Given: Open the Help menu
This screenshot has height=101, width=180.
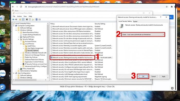Looking at the screenshot, I should [30, 16].
